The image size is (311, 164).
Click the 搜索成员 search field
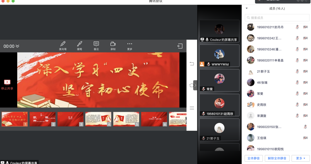coord(277,18)
